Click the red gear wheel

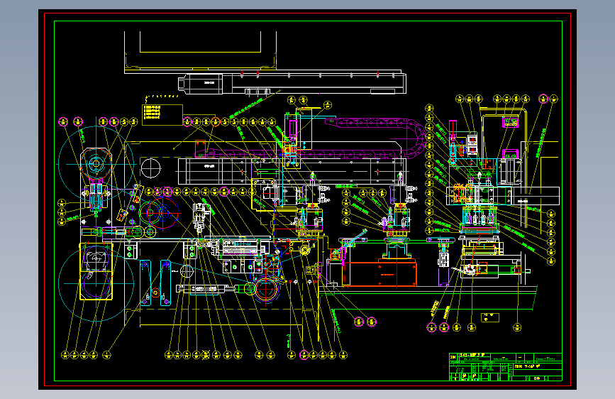pos(164,213)
